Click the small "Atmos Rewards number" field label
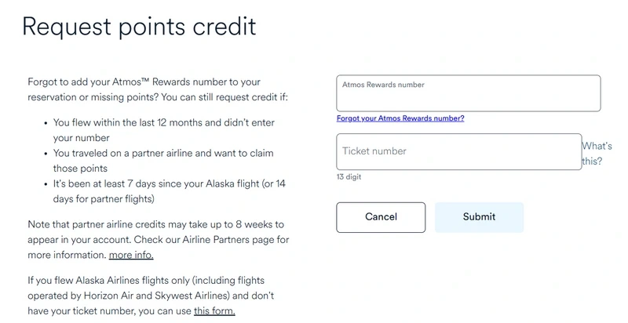 (x=382, y=85)
